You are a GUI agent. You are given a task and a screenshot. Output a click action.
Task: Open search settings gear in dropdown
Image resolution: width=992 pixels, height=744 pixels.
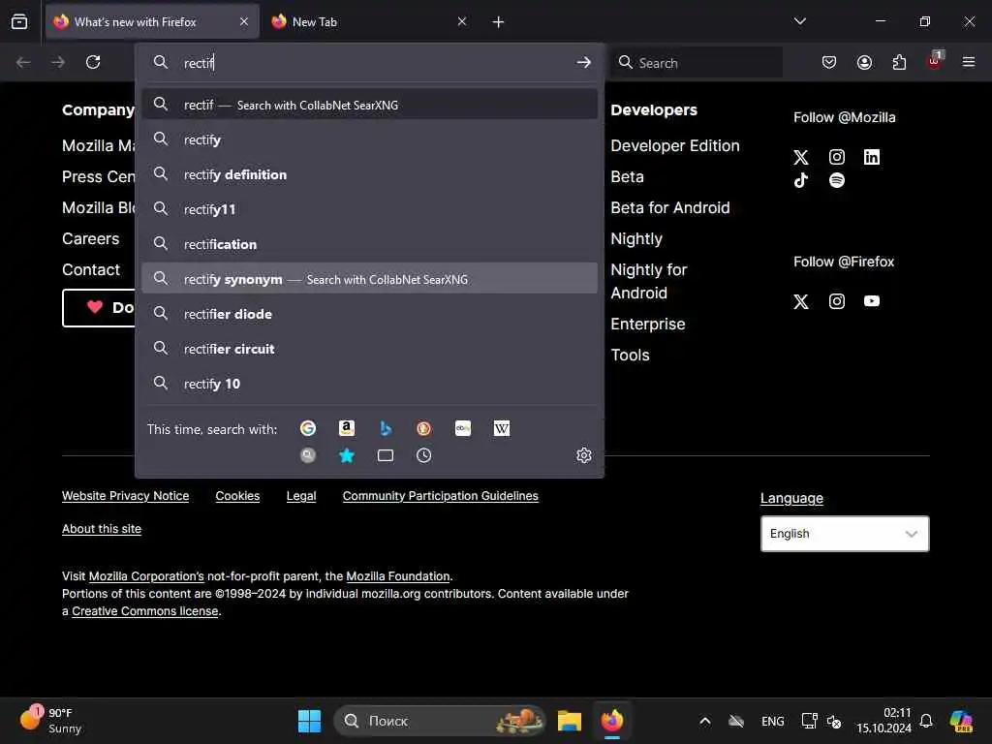pyautogui.click(x=584, y=455)
